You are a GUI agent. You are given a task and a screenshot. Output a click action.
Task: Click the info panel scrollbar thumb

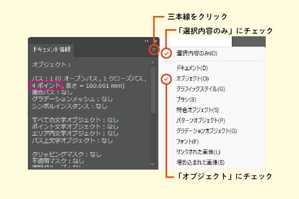pos(153,89)
